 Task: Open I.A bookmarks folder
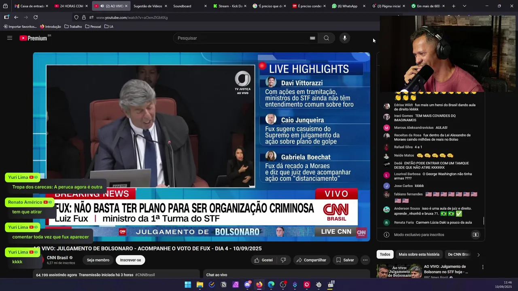pyautogui.click(x=109, y=27)
